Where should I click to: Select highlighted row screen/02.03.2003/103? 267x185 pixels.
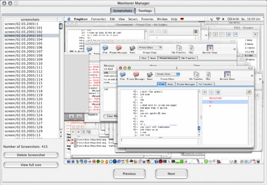click(x=31, y=35)
